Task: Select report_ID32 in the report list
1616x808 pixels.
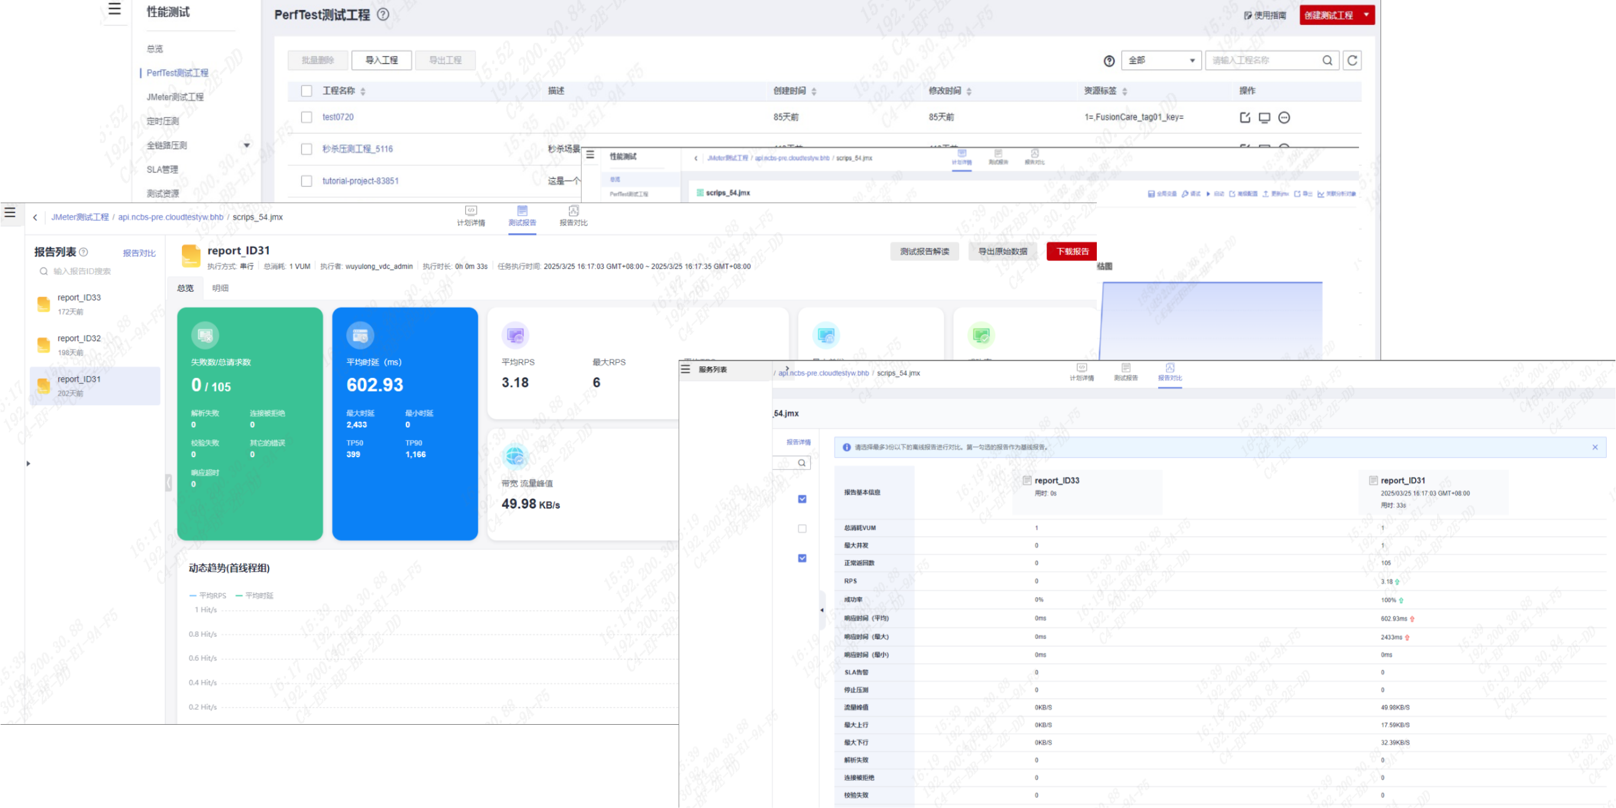Action: pos(95,345)
